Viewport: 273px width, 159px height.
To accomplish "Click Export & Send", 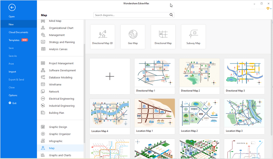I will pos(16,79).
